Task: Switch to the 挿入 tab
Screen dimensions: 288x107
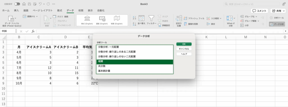Action: [17, 11]
